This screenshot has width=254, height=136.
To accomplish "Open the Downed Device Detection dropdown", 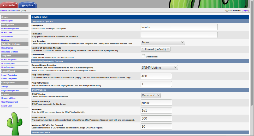I will click(x=159, y=68).
